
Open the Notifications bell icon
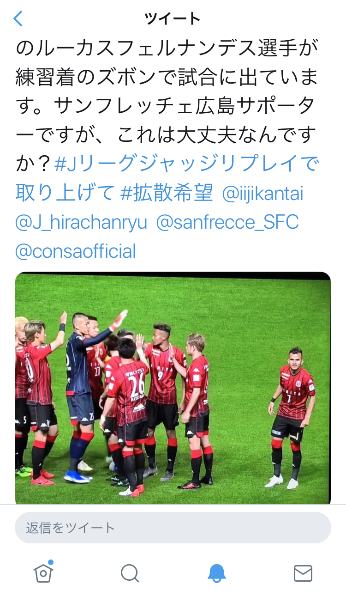pyautogui.click(x=216, y=573)
